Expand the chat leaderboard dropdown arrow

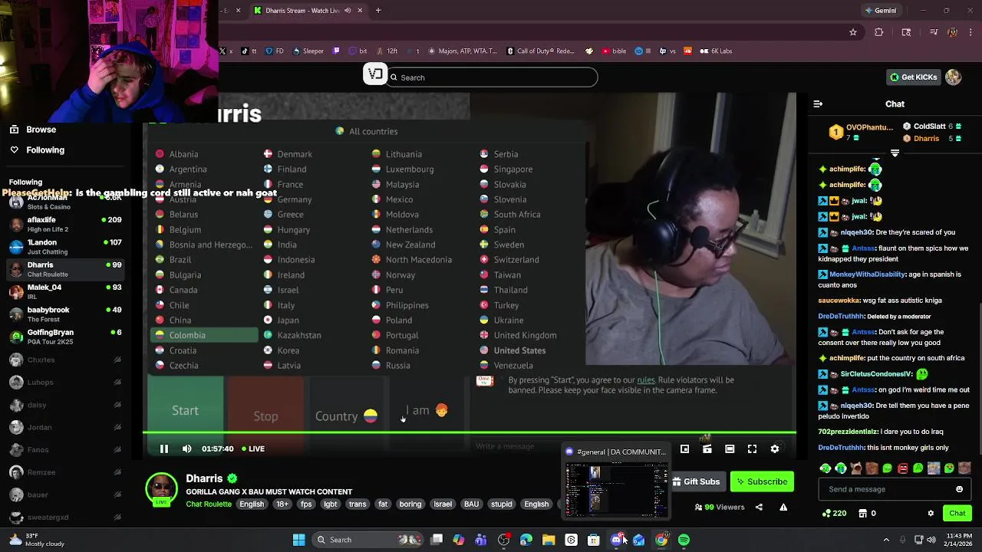click(895, 153)
